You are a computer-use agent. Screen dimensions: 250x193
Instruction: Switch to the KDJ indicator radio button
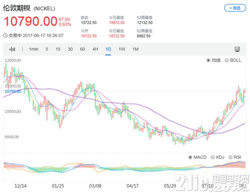(212, 157)
